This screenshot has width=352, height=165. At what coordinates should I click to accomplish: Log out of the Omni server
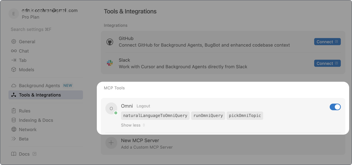[x=143, y=106]
